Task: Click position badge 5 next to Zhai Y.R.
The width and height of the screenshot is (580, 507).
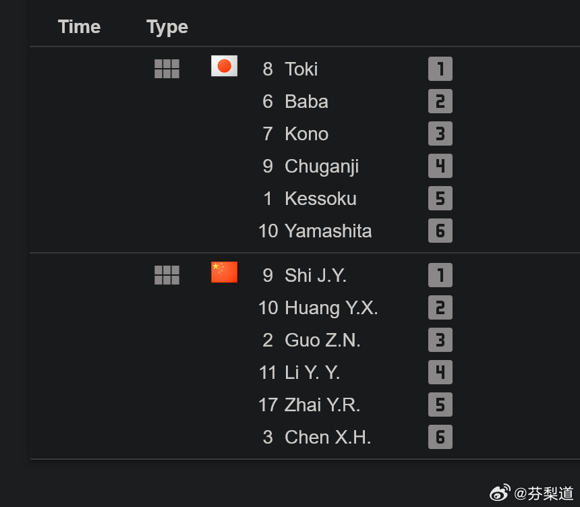Action: pyautogui.click(x=440, y=405)
